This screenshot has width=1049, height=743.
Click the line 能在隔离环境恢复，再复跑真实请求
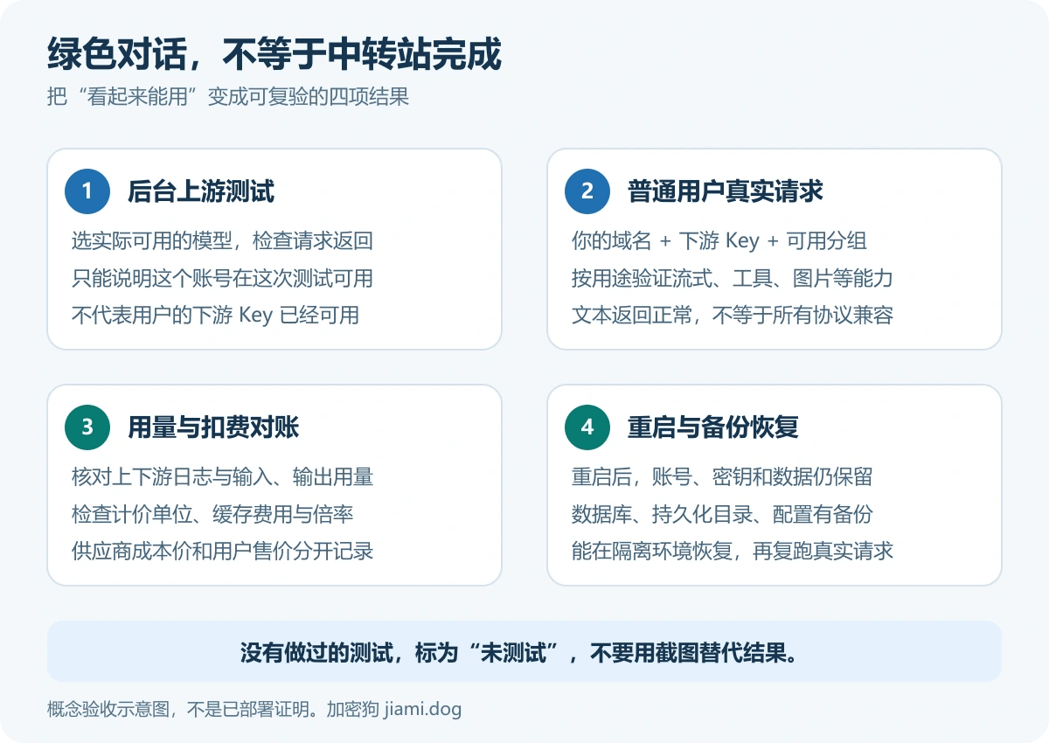coord(733,552)
